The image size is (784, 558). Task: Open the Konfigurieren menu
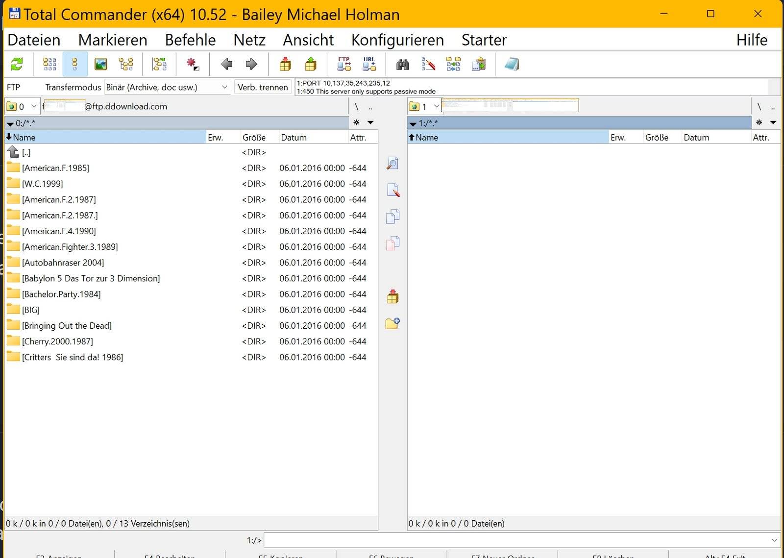pyautogui.click(x=397, y=40)
